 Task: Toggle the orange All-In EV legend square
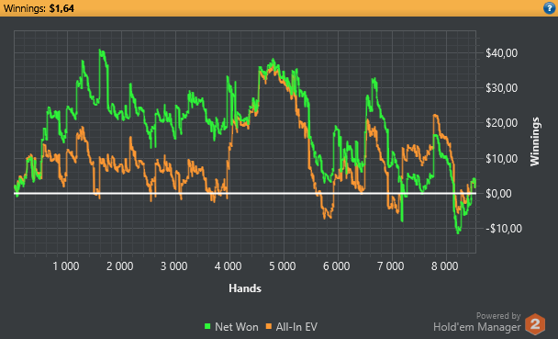(269, 326)
